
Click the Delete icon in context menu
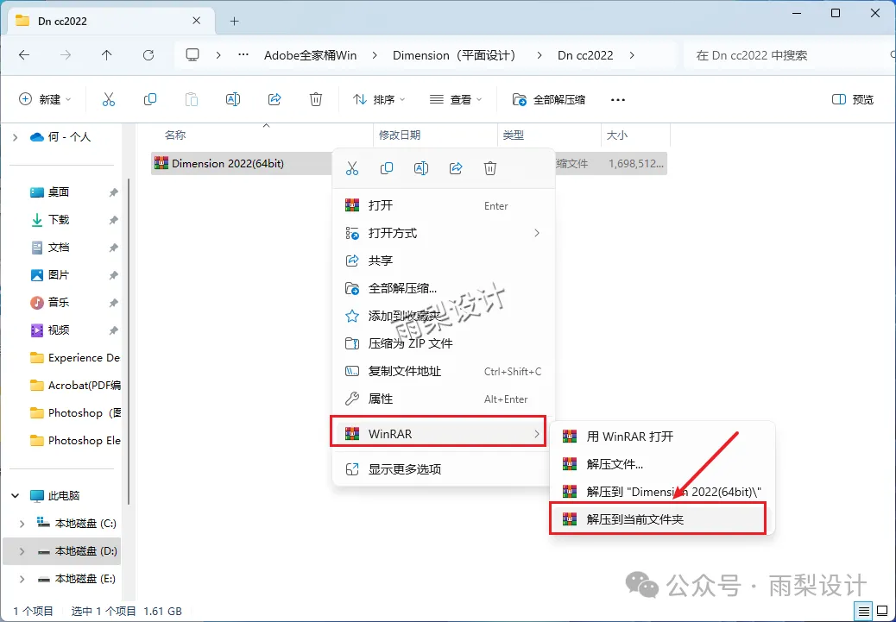tap(490, 168)
